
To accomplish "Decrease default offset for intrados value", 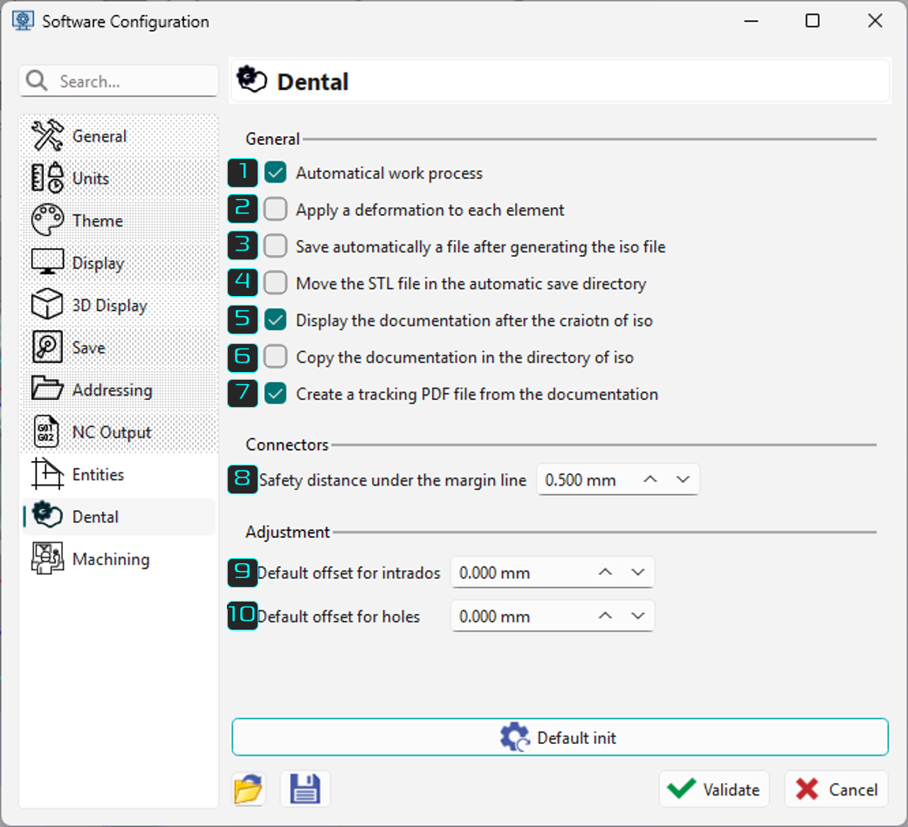I will (x=638, y=572).
